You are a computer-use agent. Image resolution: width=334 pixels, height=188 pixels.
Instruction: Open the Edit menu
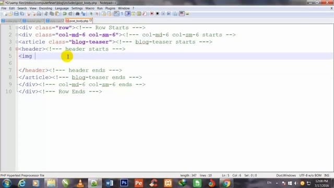tap(11, 8)
